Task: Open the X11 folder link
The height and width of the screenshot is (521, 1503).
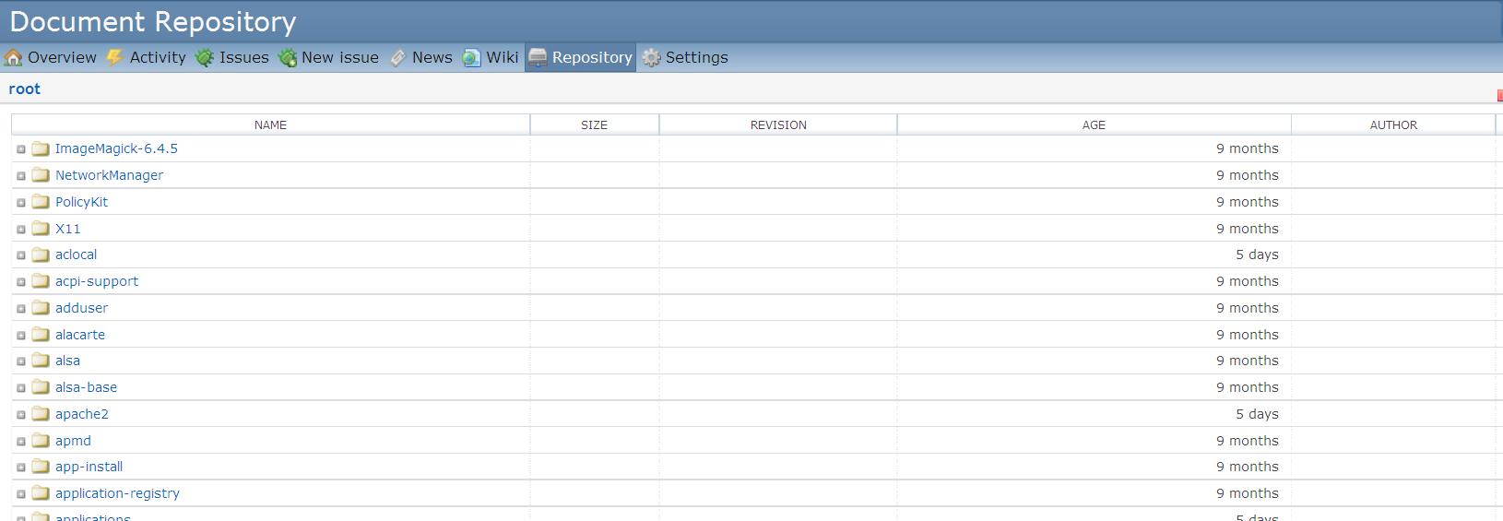Action: pyautogui.click(x=67, y=229)
